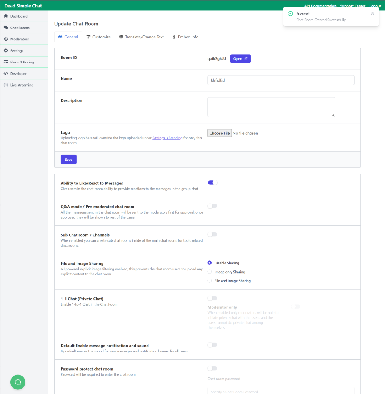The image size is (385, 394).
Task: Enable Sub Chat room / Channels
Action: pos(212,234)
